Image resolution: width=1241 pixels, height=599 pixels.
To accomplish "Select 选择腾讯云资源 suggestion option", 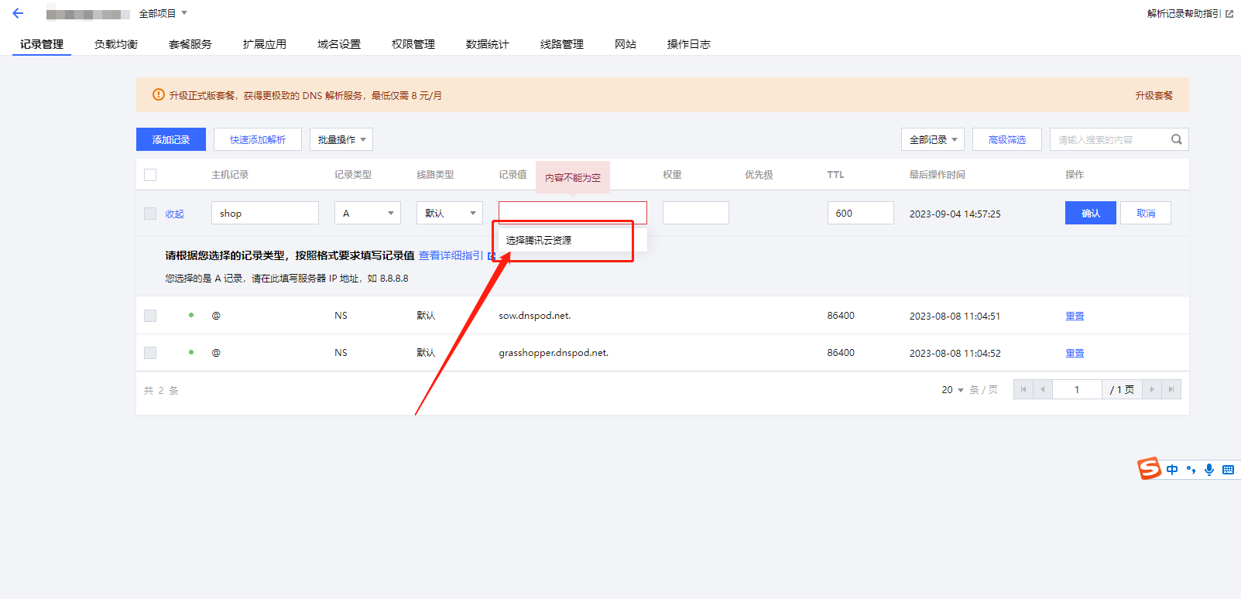I will [540, 240].
